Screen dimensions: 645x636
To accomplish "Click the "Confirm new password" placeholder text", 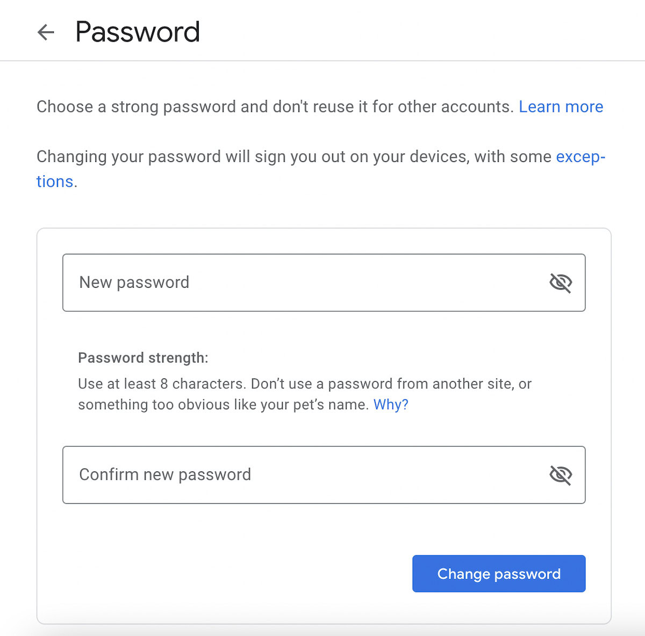I will pyautogui.click(x=165, y=475).
